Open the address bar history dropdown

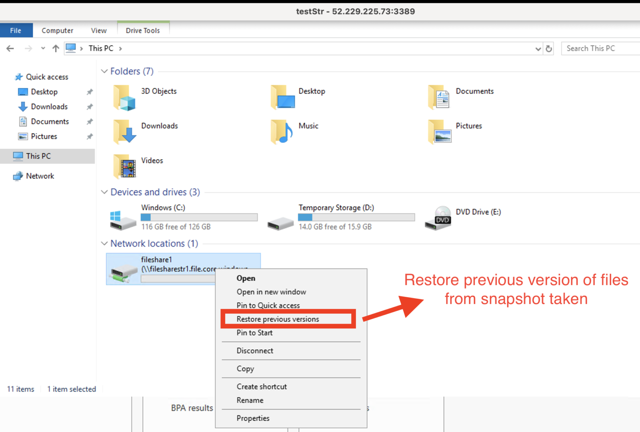(x=538, y=48)
